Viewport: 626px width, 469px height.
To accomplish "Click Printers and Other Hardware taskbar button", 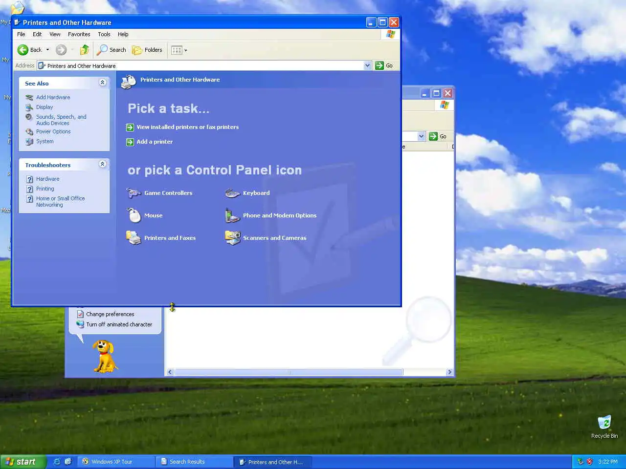I will (272, 462).
